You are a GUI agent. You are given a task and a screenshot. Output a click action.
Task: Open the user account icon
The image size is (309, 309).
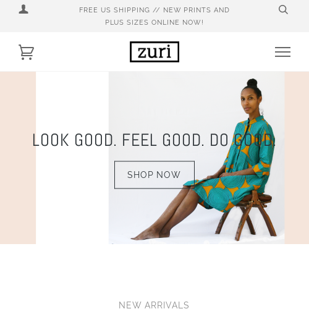tap(23, 9)
